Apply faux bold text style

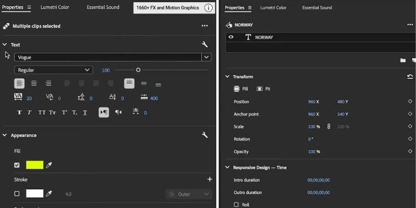[19, 112]
